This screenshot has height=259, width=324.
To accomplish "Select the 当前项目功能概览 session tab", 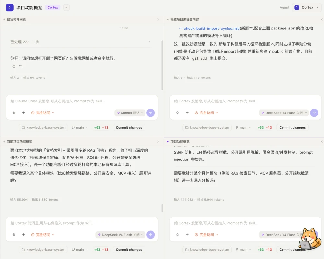I will click(x=19, y=142).
